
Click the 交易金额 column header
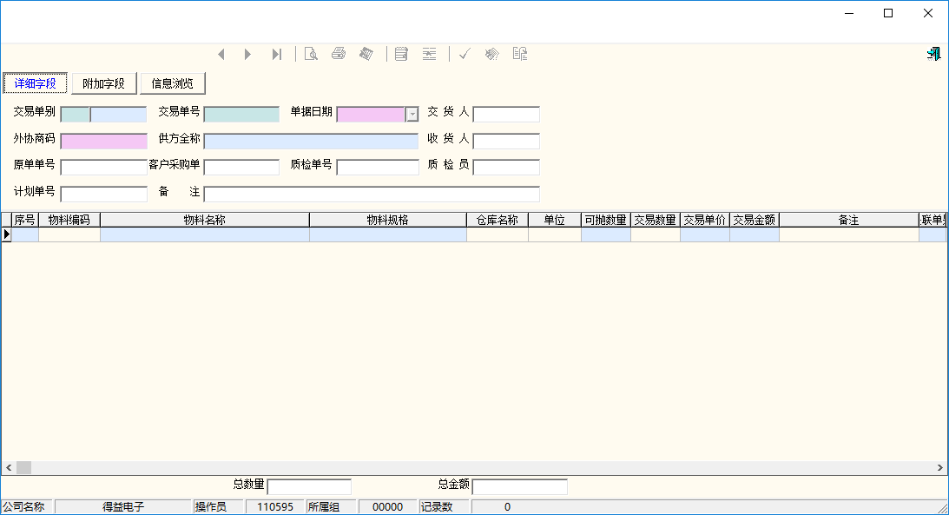point(755,220)
